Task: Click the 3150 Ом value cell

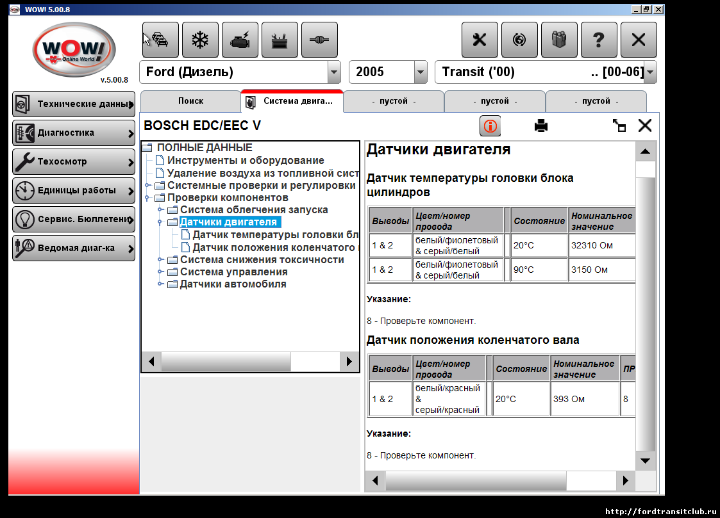Action: [601, 270]
